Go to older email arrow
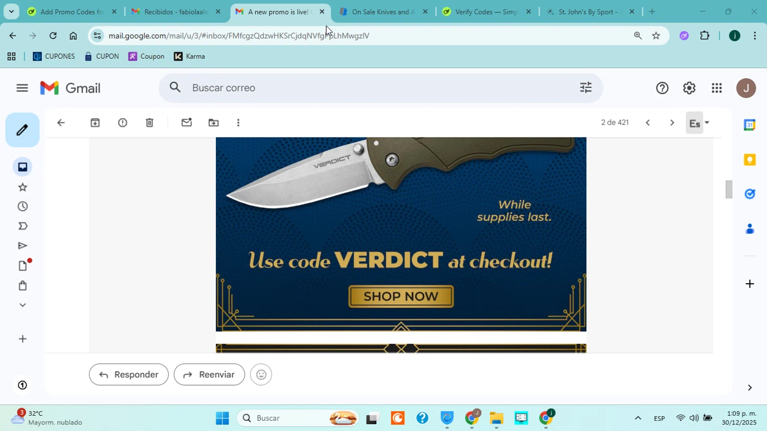The width and height of the screenshot is (767, 431). pyautogui.click(x=672, y=123)
